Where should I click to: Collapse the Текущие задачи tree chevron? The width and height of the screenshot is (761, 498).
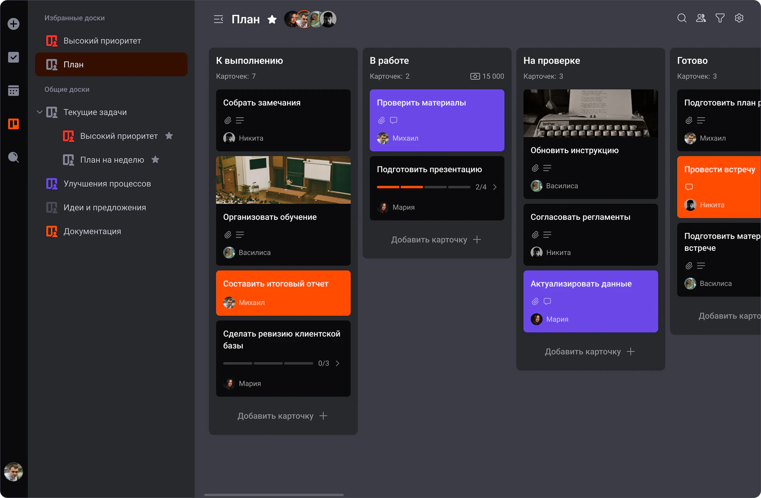click(40, 112)
